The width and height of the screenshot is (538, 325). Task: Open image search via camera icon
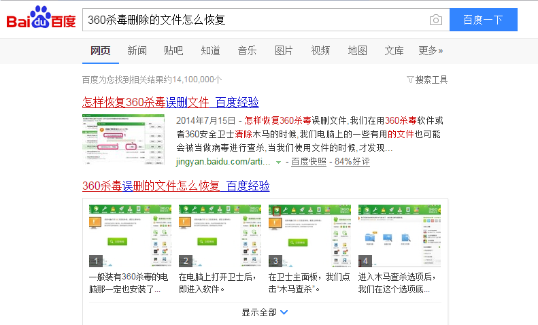[436, 20]
